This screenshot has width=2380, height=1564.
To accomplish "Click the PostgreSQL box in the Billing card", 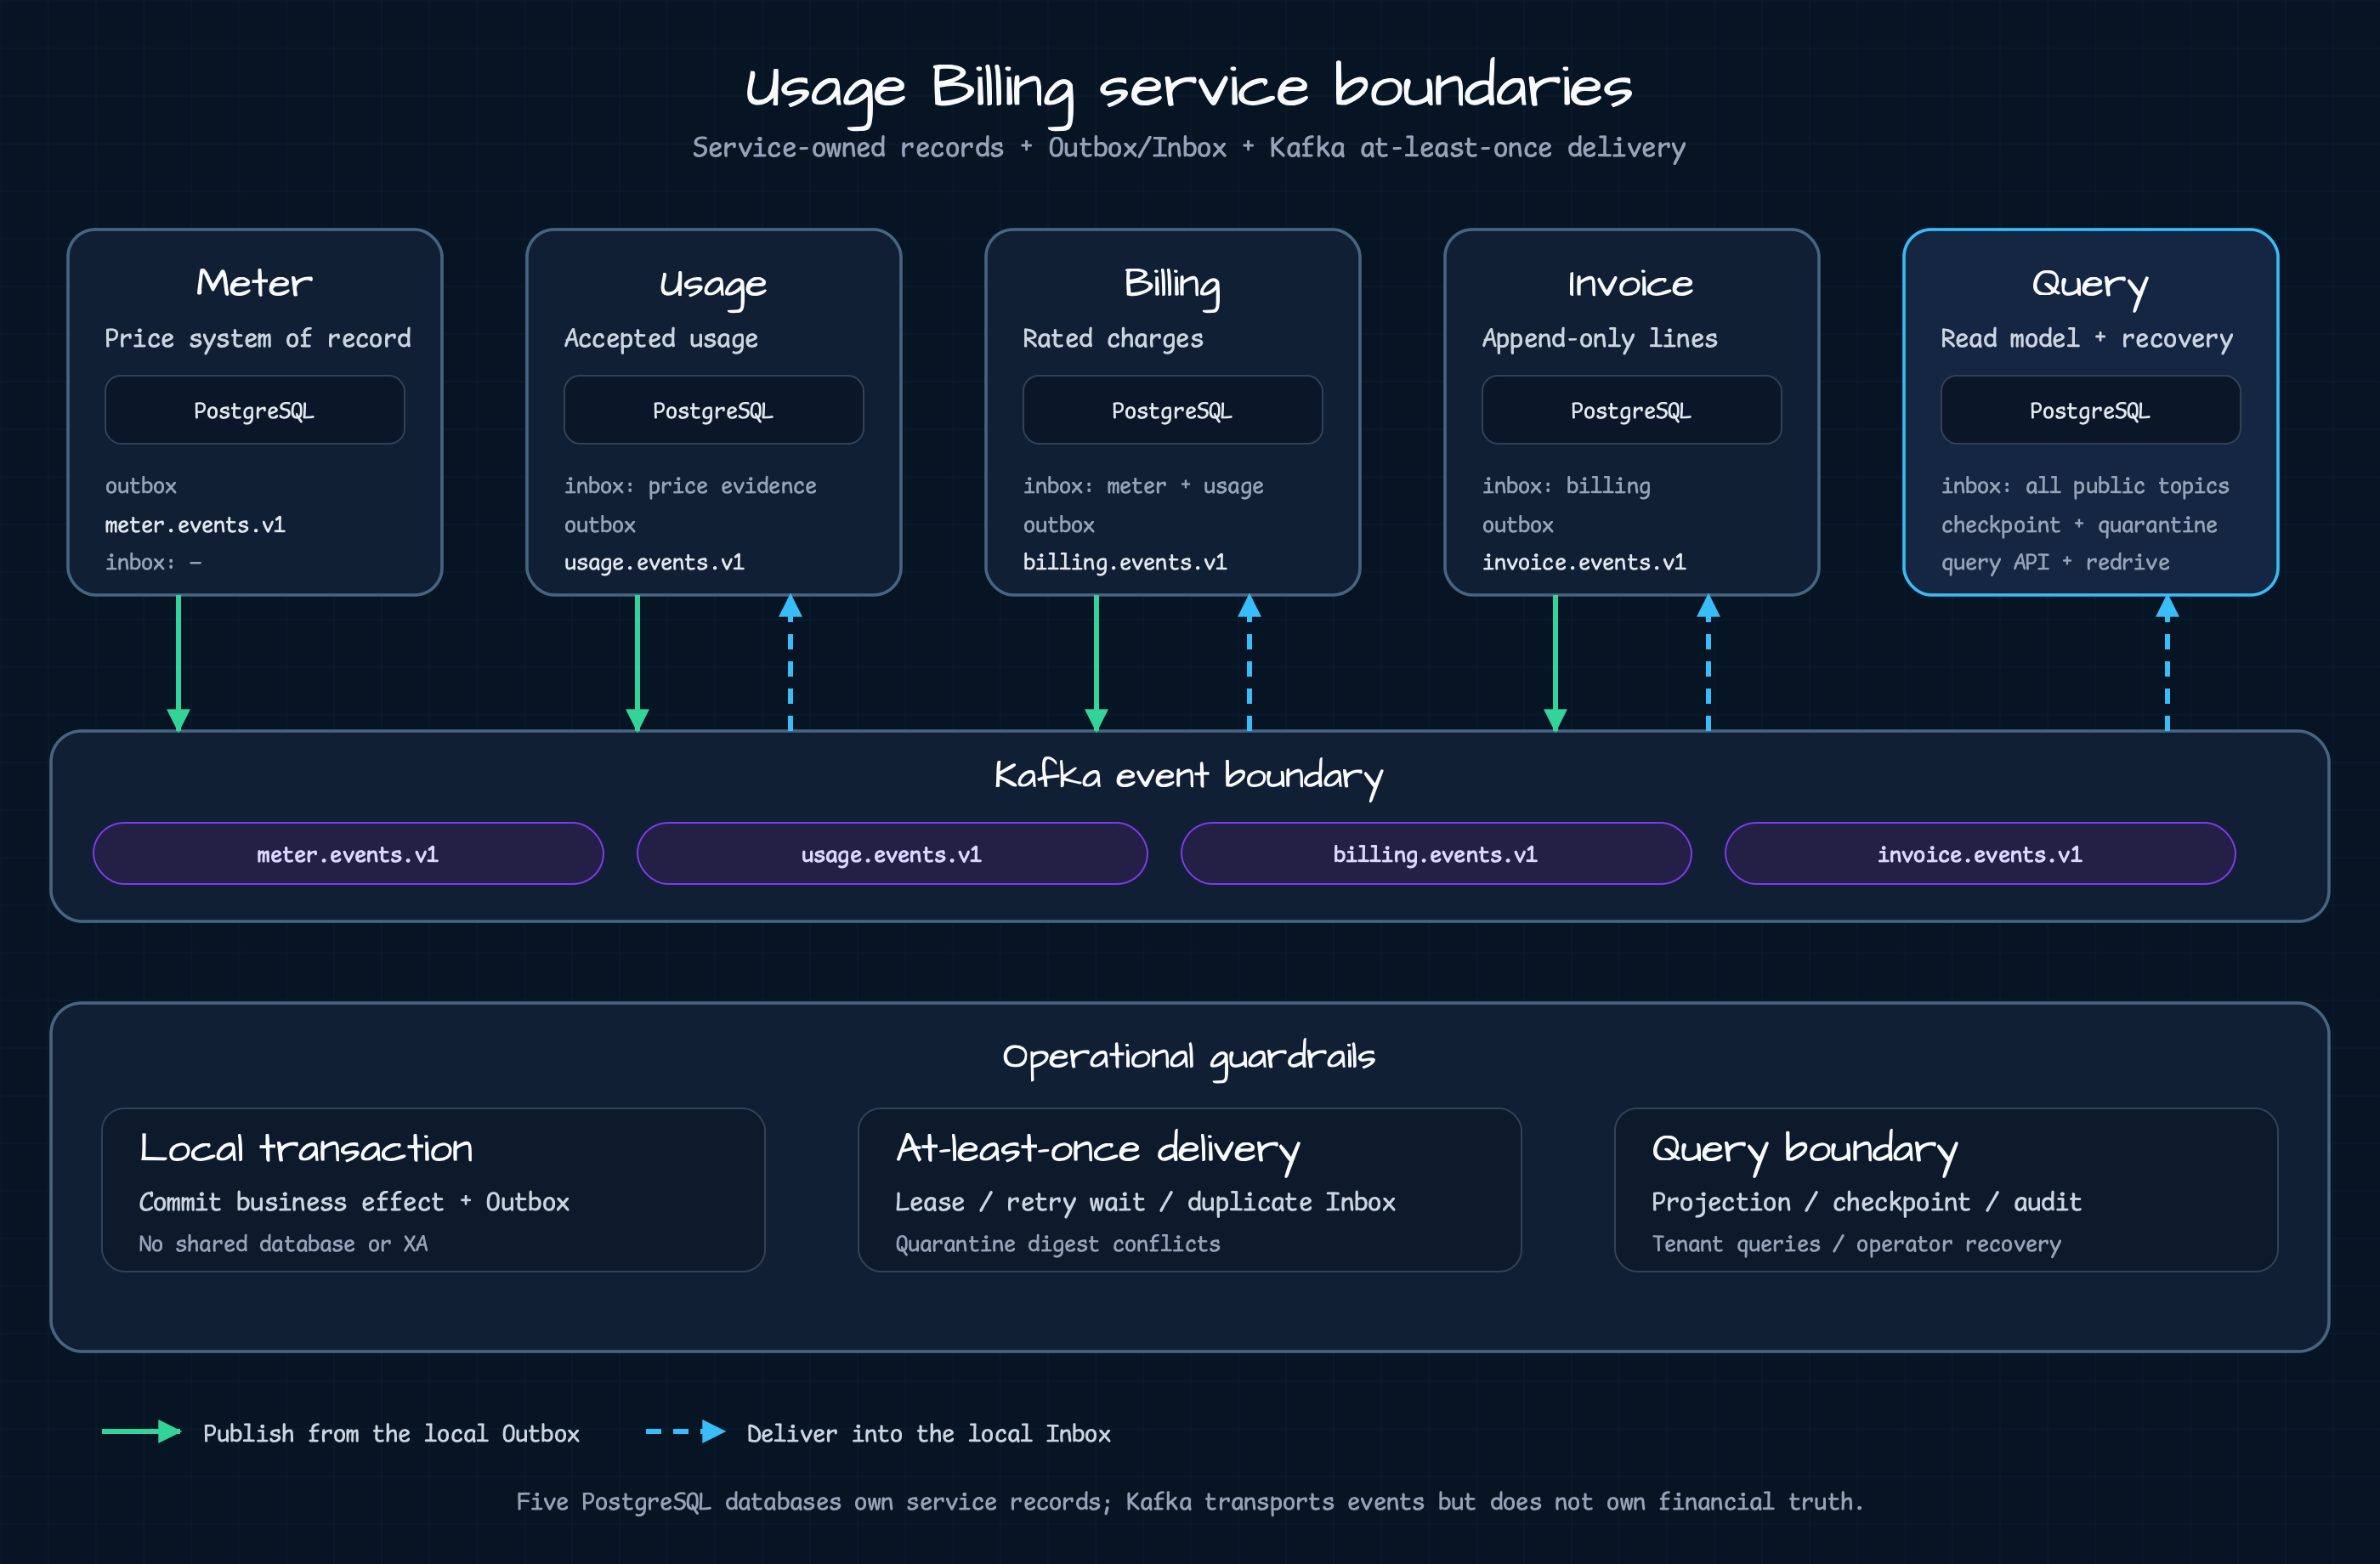I will (x=1172, y=410).
